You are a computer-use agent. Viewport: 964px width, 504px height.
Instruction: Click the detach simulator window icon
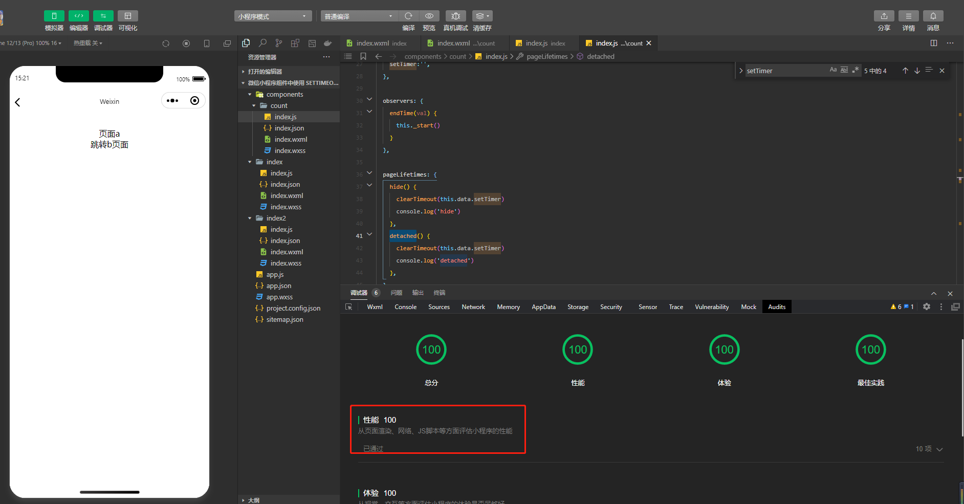(227, 43)
